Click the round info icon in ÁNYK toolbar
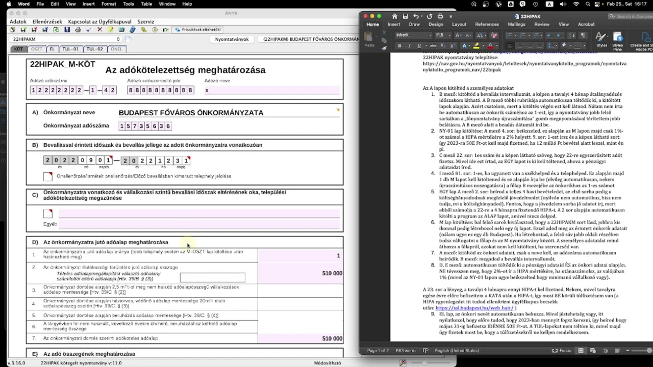 [155, 30]
